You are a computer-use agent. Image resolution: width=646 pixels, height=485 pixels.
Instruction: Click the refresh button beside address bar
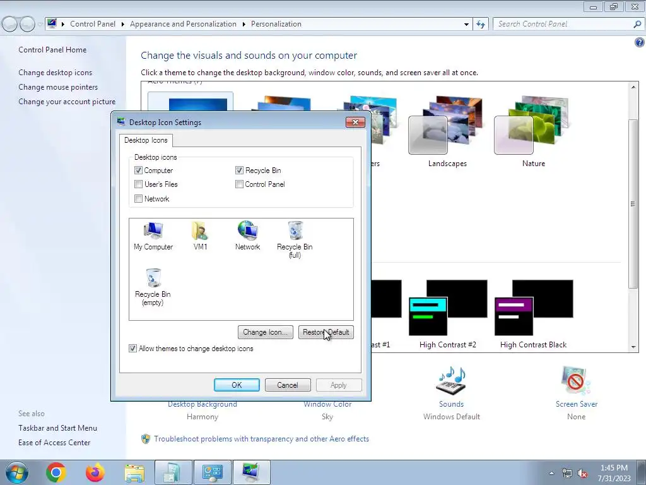[x=481, y=25]
